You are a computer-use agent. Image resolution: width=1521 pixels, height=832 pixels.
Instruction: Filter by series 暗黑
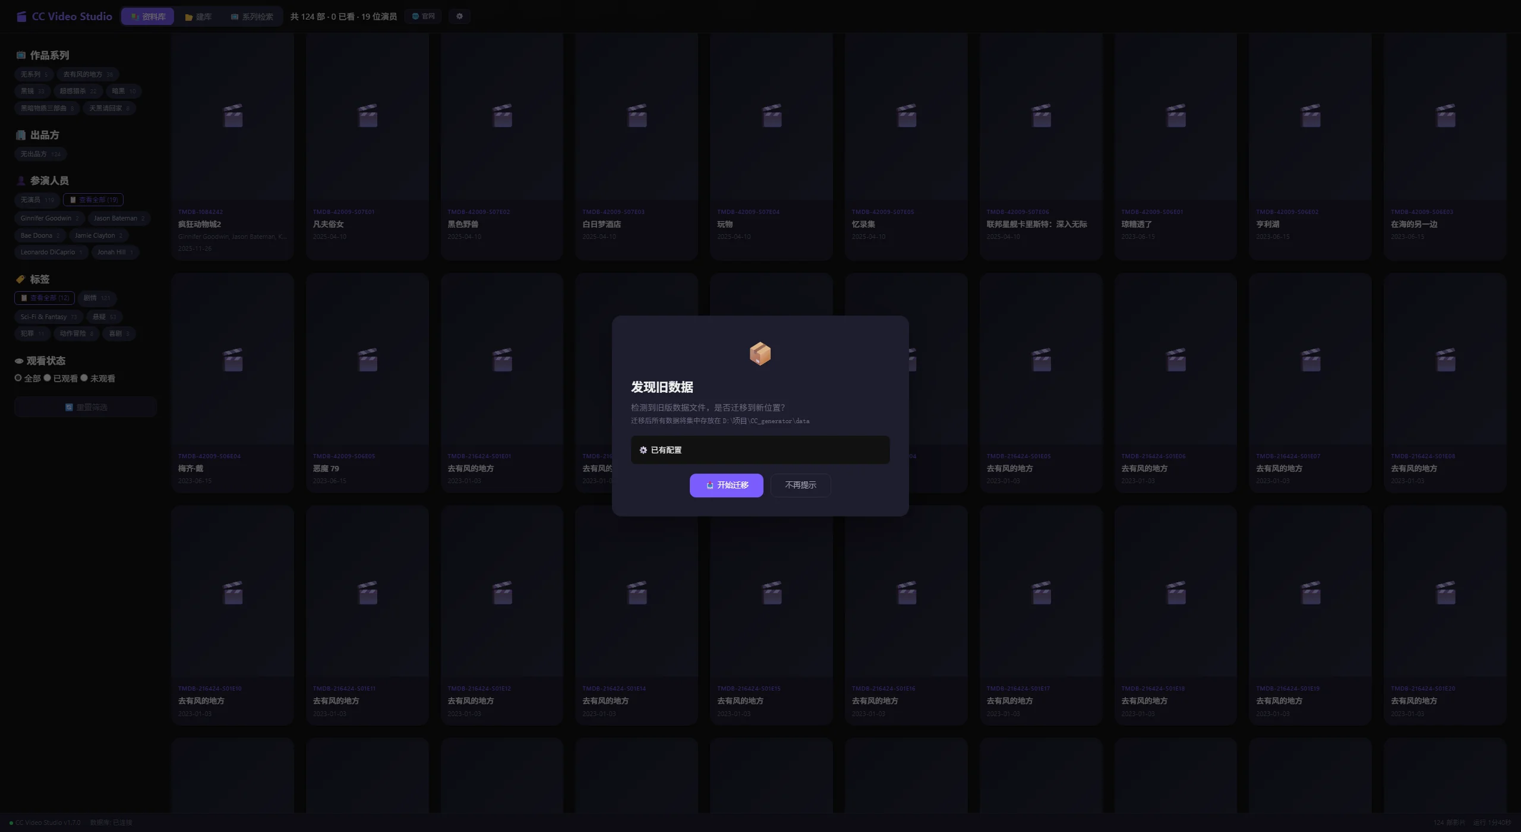pos(124,91)
